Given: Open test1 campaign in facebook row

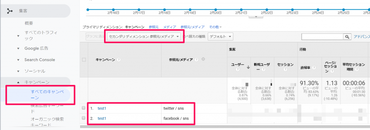Looking at the screenshot, I should click(102, 118).
